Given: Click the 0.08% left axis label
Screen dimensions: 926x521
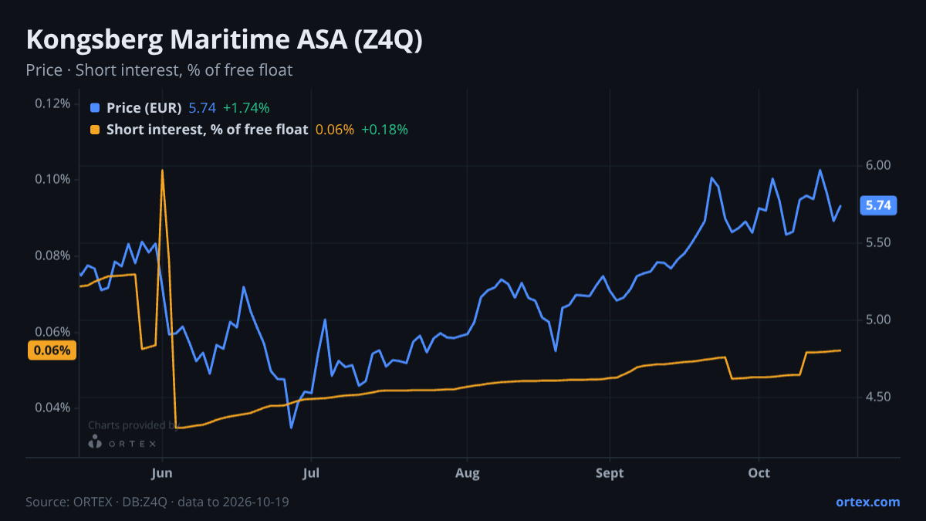Looking at the screenshot, I should [52, 255].
